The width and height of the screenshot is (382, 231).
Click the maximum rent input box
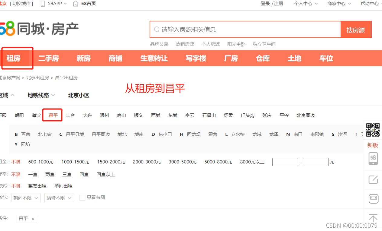coord(316,162)
